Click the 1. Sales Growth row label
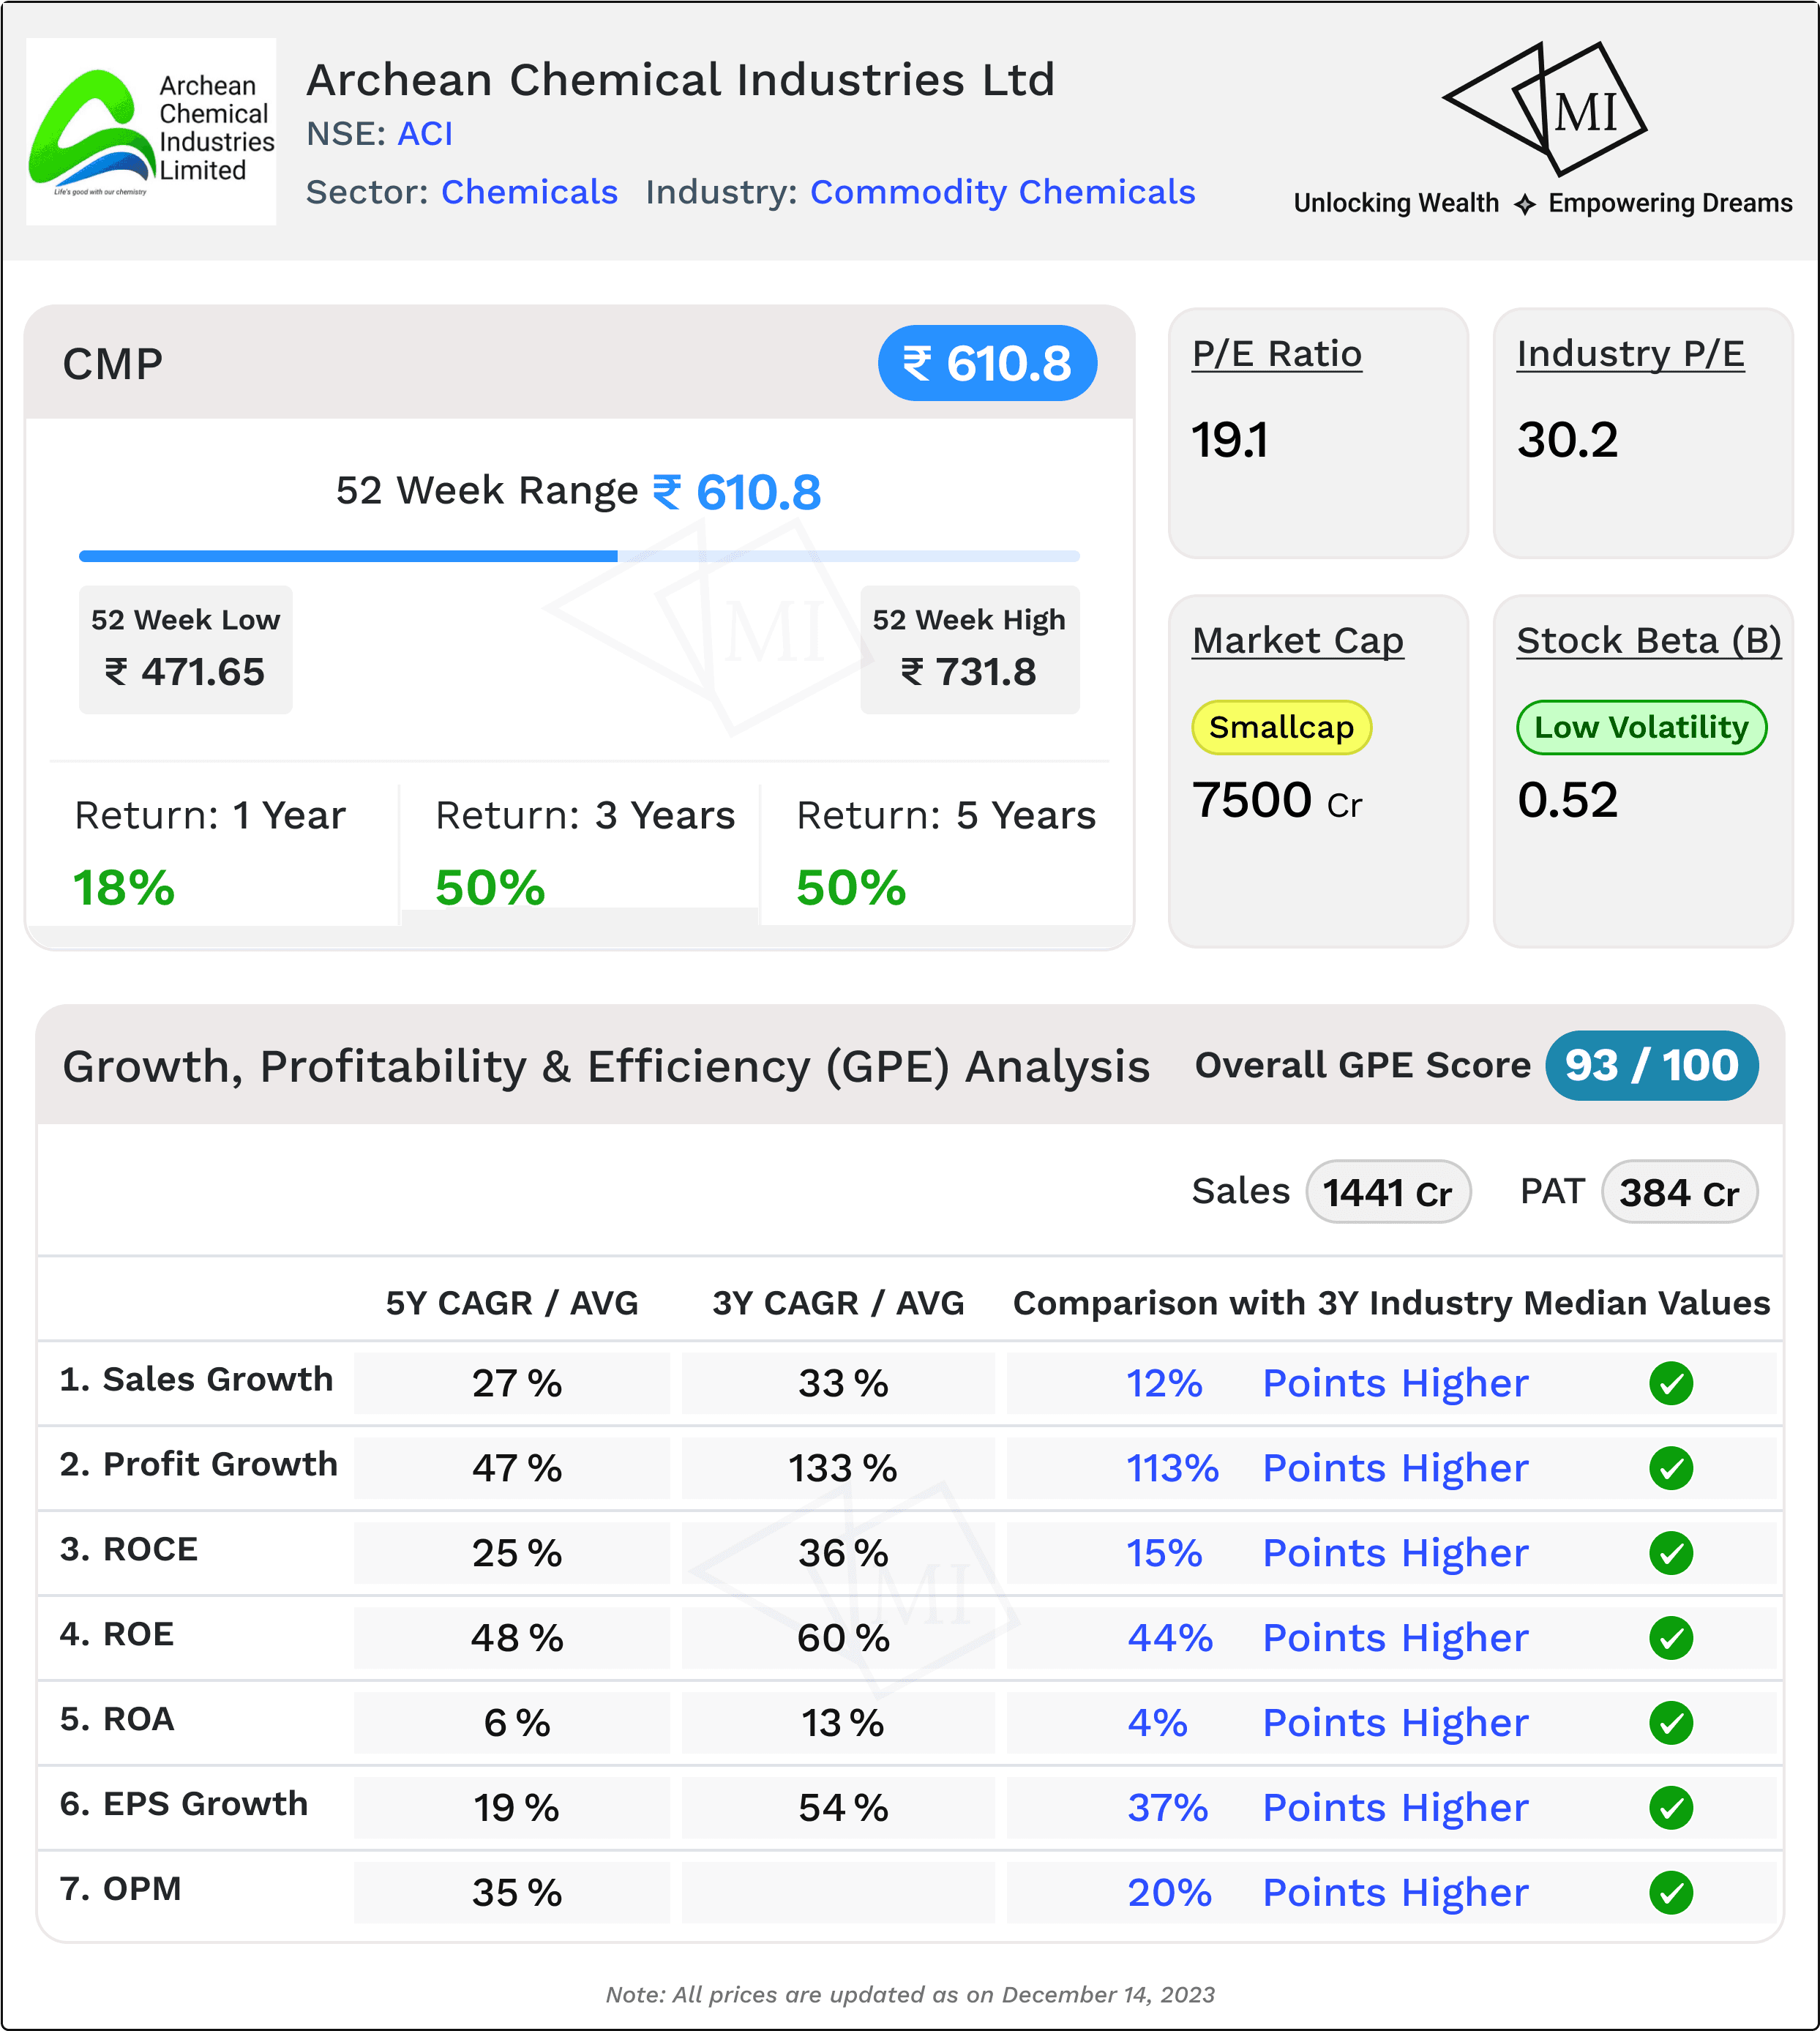 click(196, 1379)
